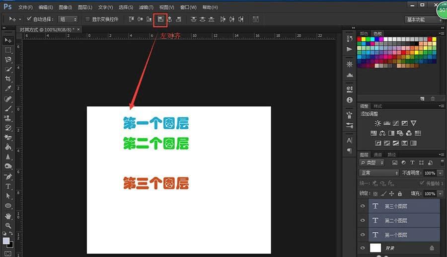Hide the 第三个图层 layer
447x257 pixels.
(x=363, y=206)
